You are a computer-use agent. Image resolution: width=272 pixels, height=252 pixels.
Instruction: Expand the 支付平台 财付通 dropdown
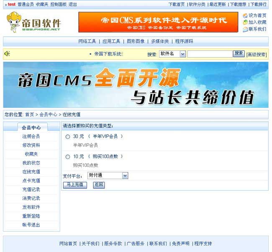(x=108, y=176)
